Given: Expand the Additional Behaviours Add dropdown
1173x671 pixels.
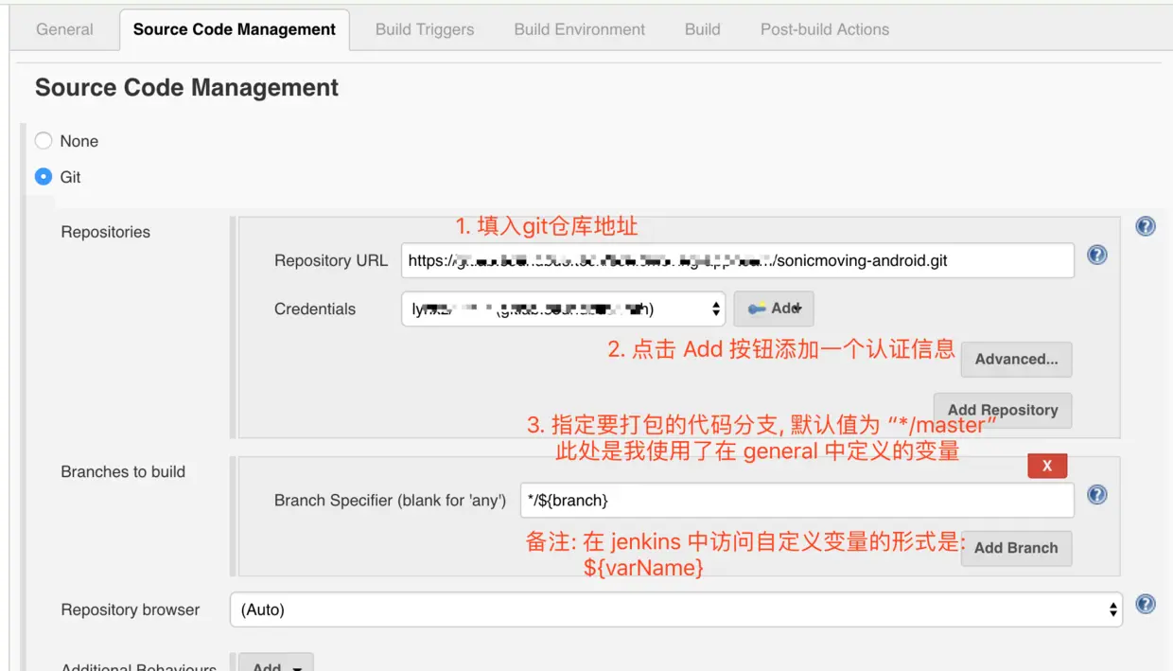Looking at the screenshot, I should pyautogui.click(x=275, y=665).
